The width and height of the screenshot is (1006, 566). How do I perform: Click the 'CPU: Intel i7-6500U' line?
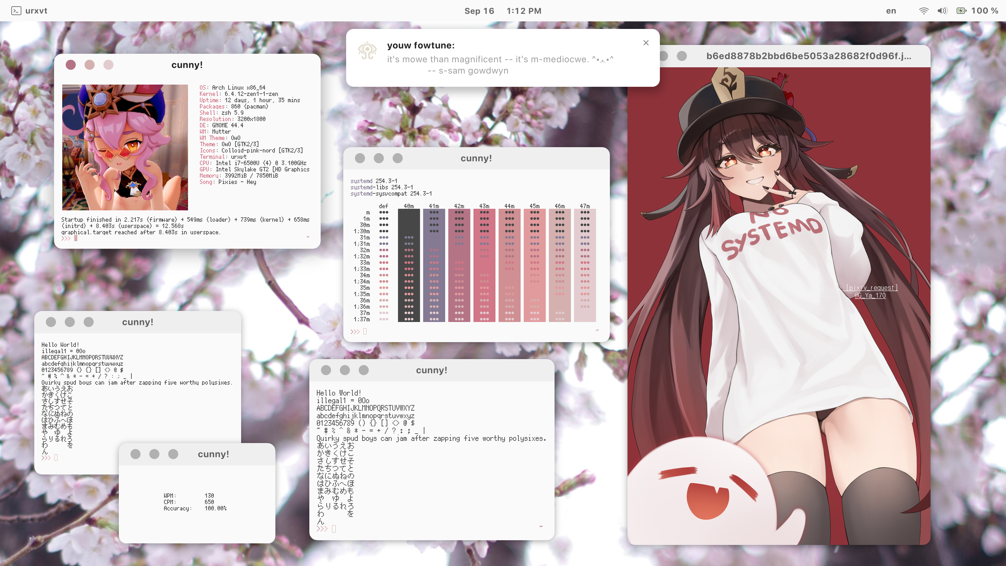[x=253, y=163]
